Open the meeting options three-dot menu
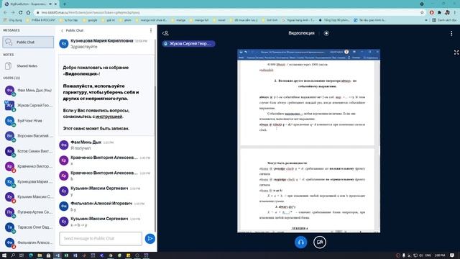Image resolution: width=460 pixels, height=259 pixels. pyautogui.click(x=451, y=34)
